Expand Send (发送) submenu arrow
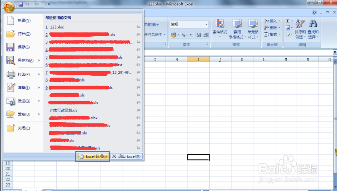Image resolution: width=337 pixels, height=191 pixels. pos(39,101)
